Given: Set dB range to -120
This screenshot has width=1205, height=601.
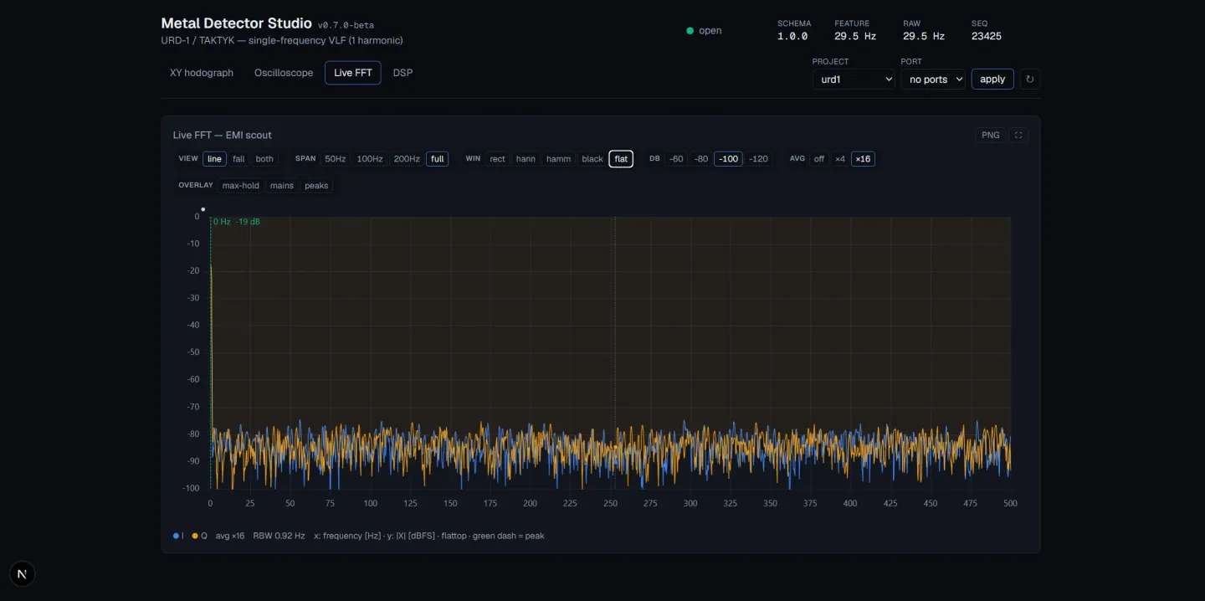Looking at the screenshot, I should click(758, 159).
